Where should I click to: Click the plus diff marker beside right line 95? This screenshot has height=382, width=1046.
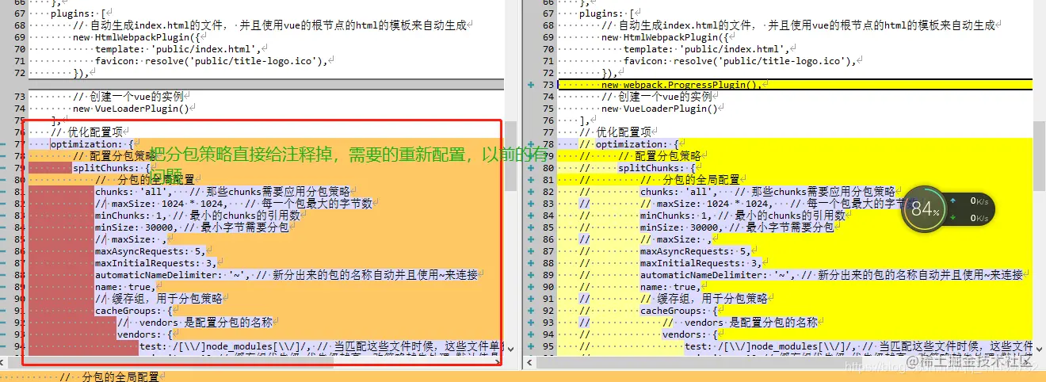coord(529,346)
